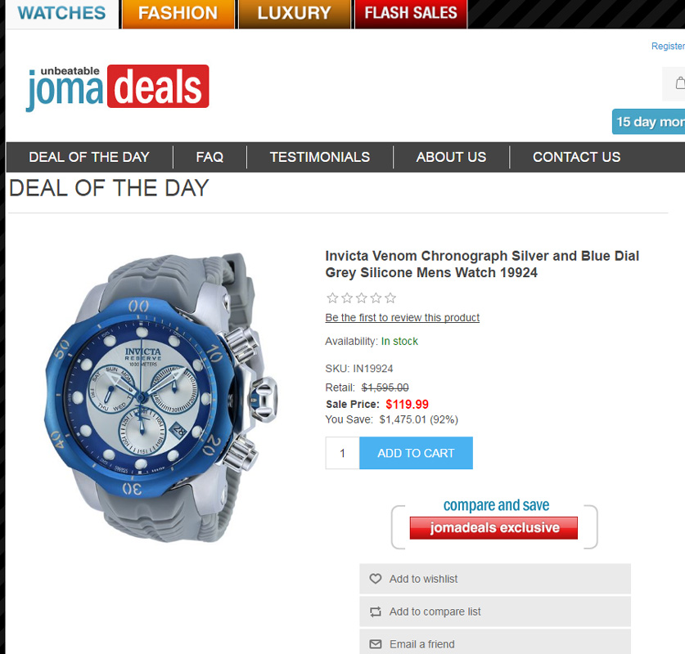
Task: Click the Register link
Action: (668, 47)
